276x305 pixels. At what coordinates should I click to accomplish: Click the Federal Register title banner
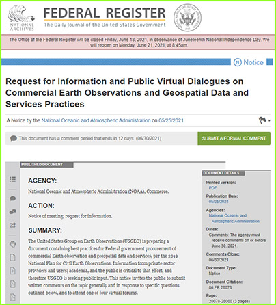(x=105, y=17)
